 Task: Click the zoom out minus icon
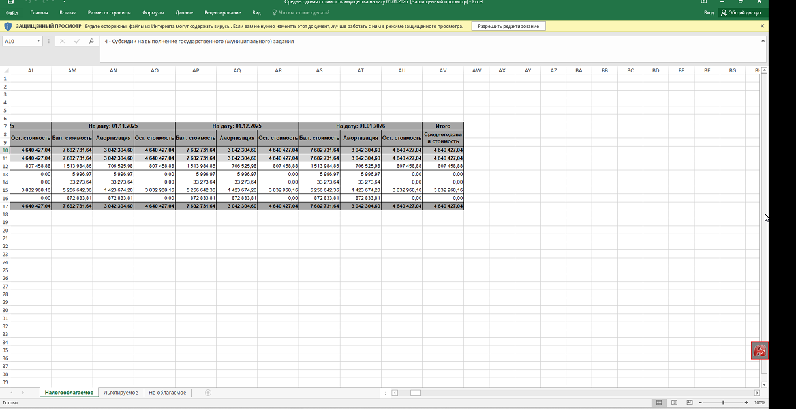coord(700,403)
